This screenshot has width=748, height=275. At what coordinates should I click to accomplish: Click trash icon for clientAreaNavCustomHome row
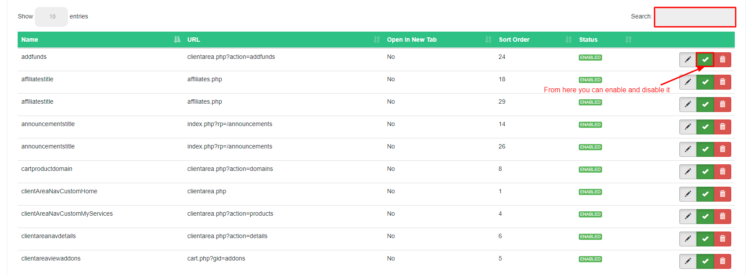(722, 194)
